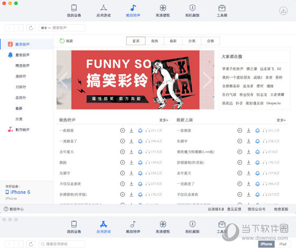Download the 一见就老了 ringtone in 最热铃声
This screenshot has height=248, width=296.
tap(131, 141)
